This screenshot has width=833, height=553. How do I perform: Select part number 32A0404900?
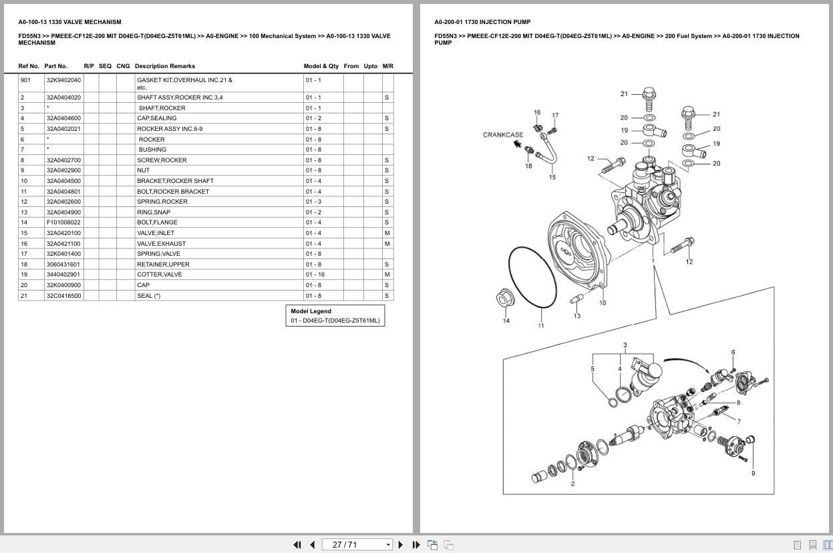[x=63, y=212]
